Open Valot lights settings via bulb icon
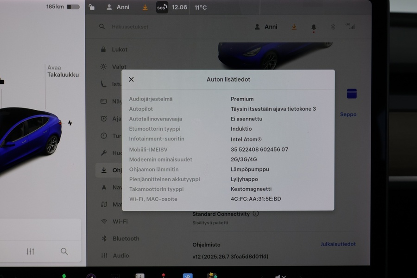 click(103, 67)
